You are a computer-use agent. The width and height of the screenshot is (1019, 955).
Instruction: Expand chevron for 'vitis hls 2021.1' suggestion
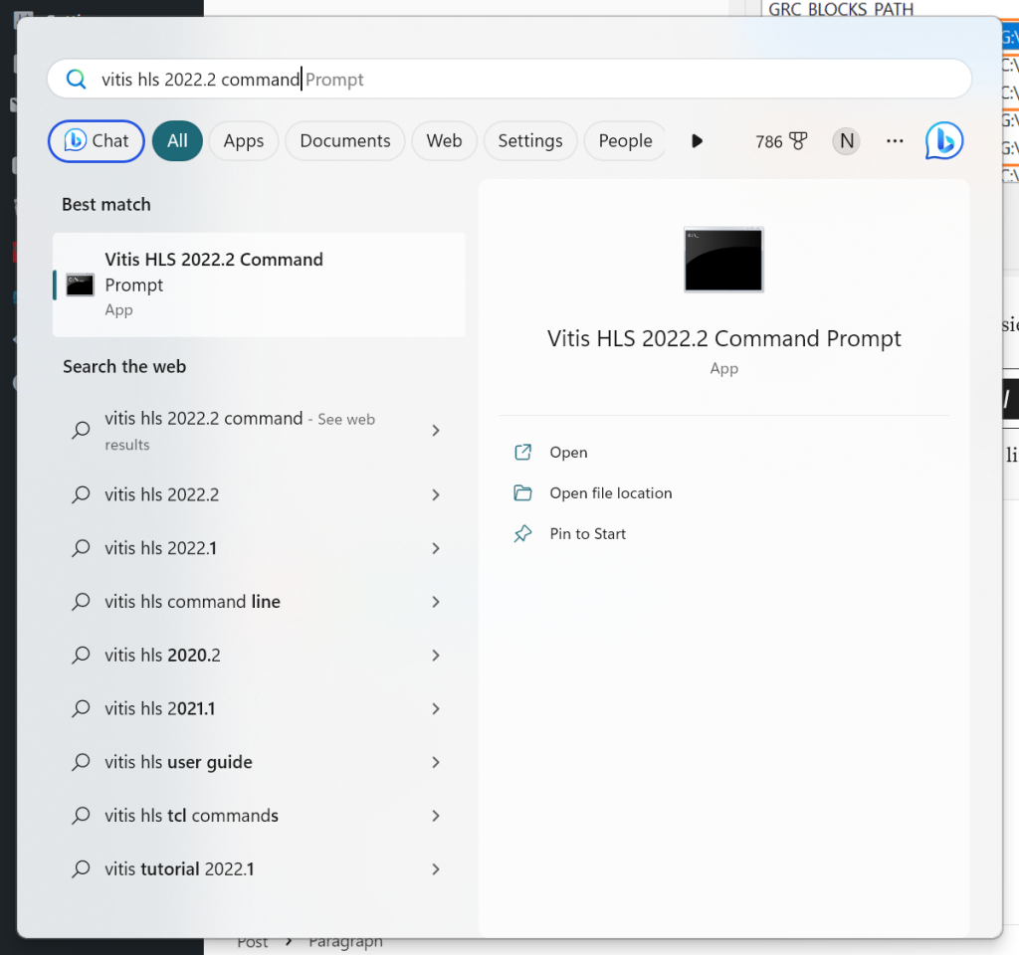coord(436,708)
